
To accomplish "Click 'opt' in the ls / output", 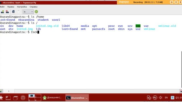I will [95, 26].
